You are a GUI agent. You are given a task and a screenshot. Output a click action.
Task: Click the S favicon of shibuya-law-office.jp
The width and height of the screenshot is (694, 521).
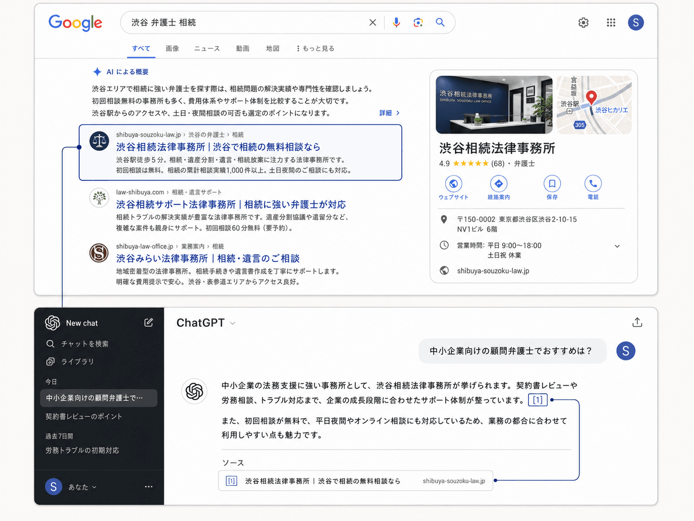tap(99, 253)
